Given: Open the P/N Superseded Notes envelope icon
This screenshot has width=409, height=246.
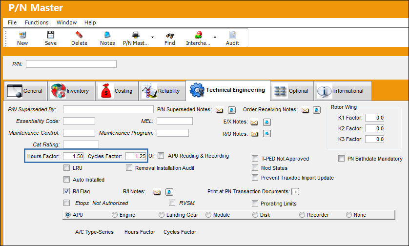Looking at the screenshot, I should click(x=219, y=110).
